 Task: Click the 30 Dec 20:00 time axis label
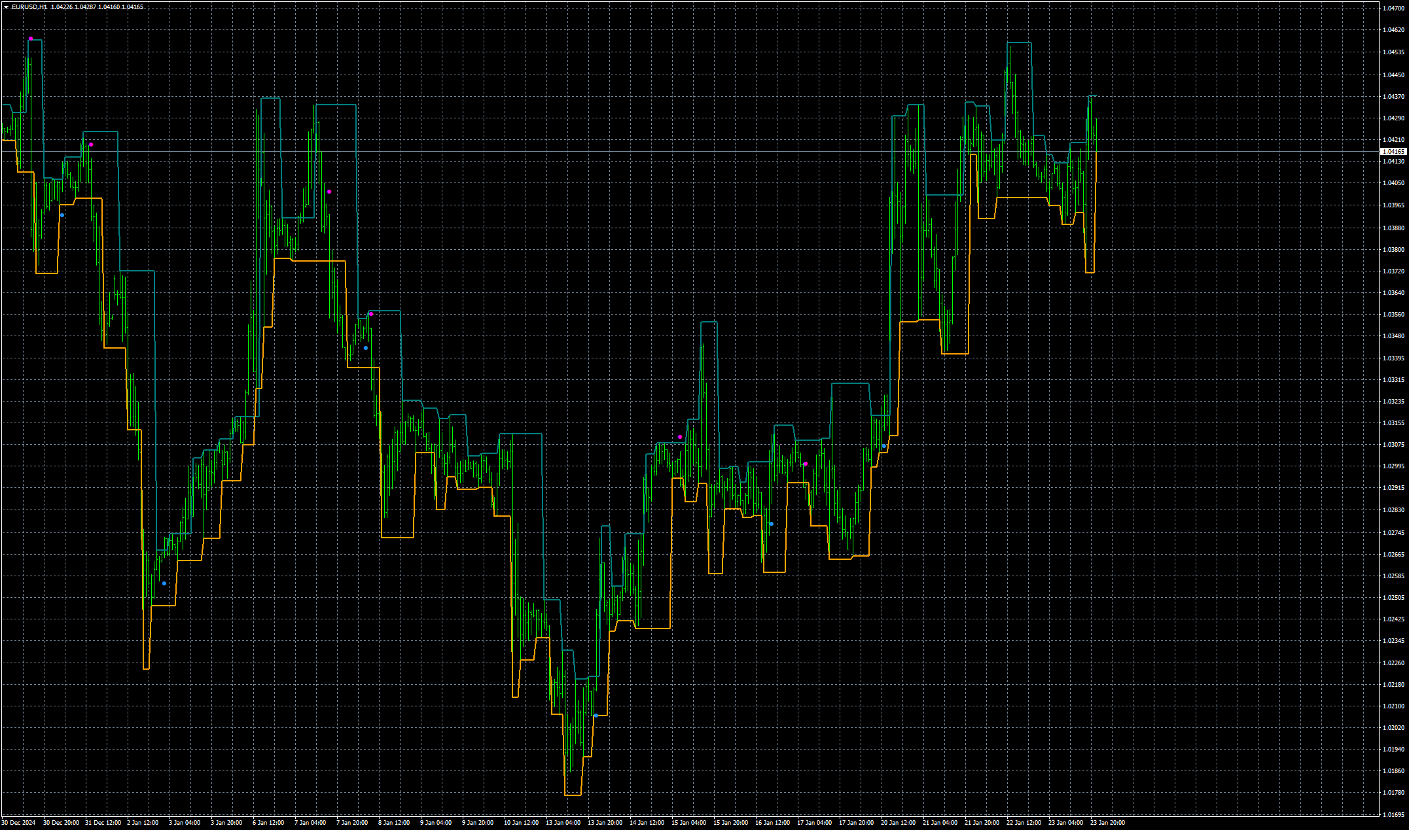pyautogui.click(x=62, y=823)
